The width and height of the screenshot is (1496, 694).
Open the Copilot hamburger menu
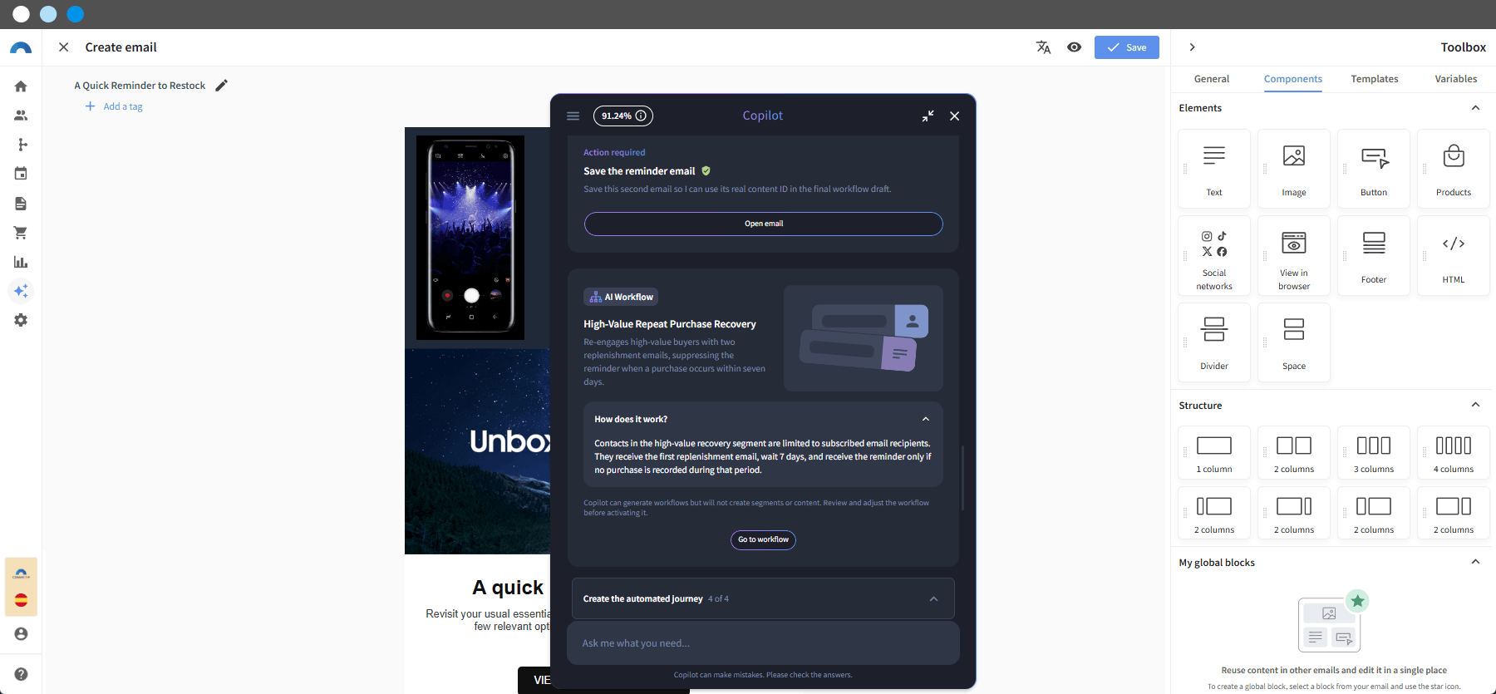573,116
